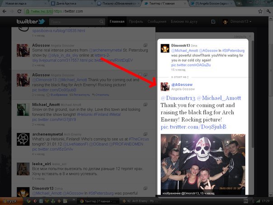273x205 pixels.
Task: Click the #TheCircus hashtag
Action: (x=139, y=139)
